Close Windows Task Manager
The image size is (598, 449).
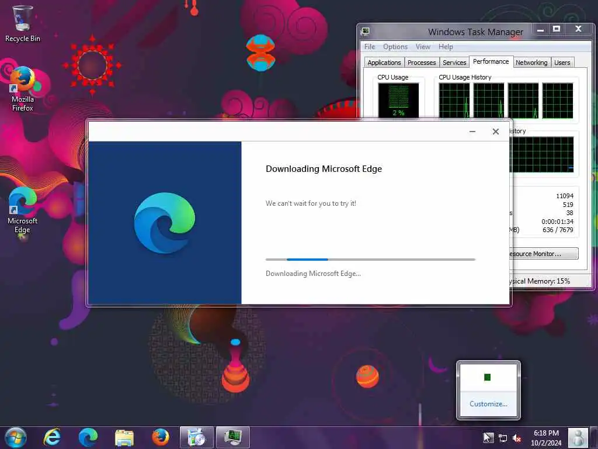point(579,29)
